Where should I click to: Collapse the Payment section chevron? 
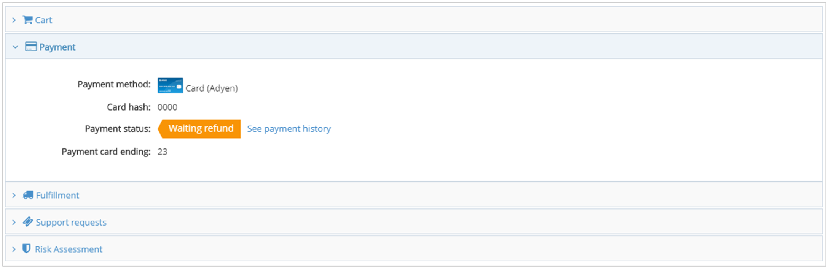(15, 47)
